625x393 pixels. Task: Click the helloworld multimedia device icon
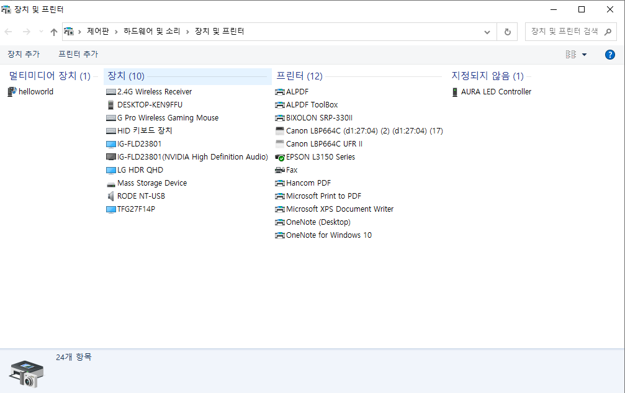pos(12,92)
